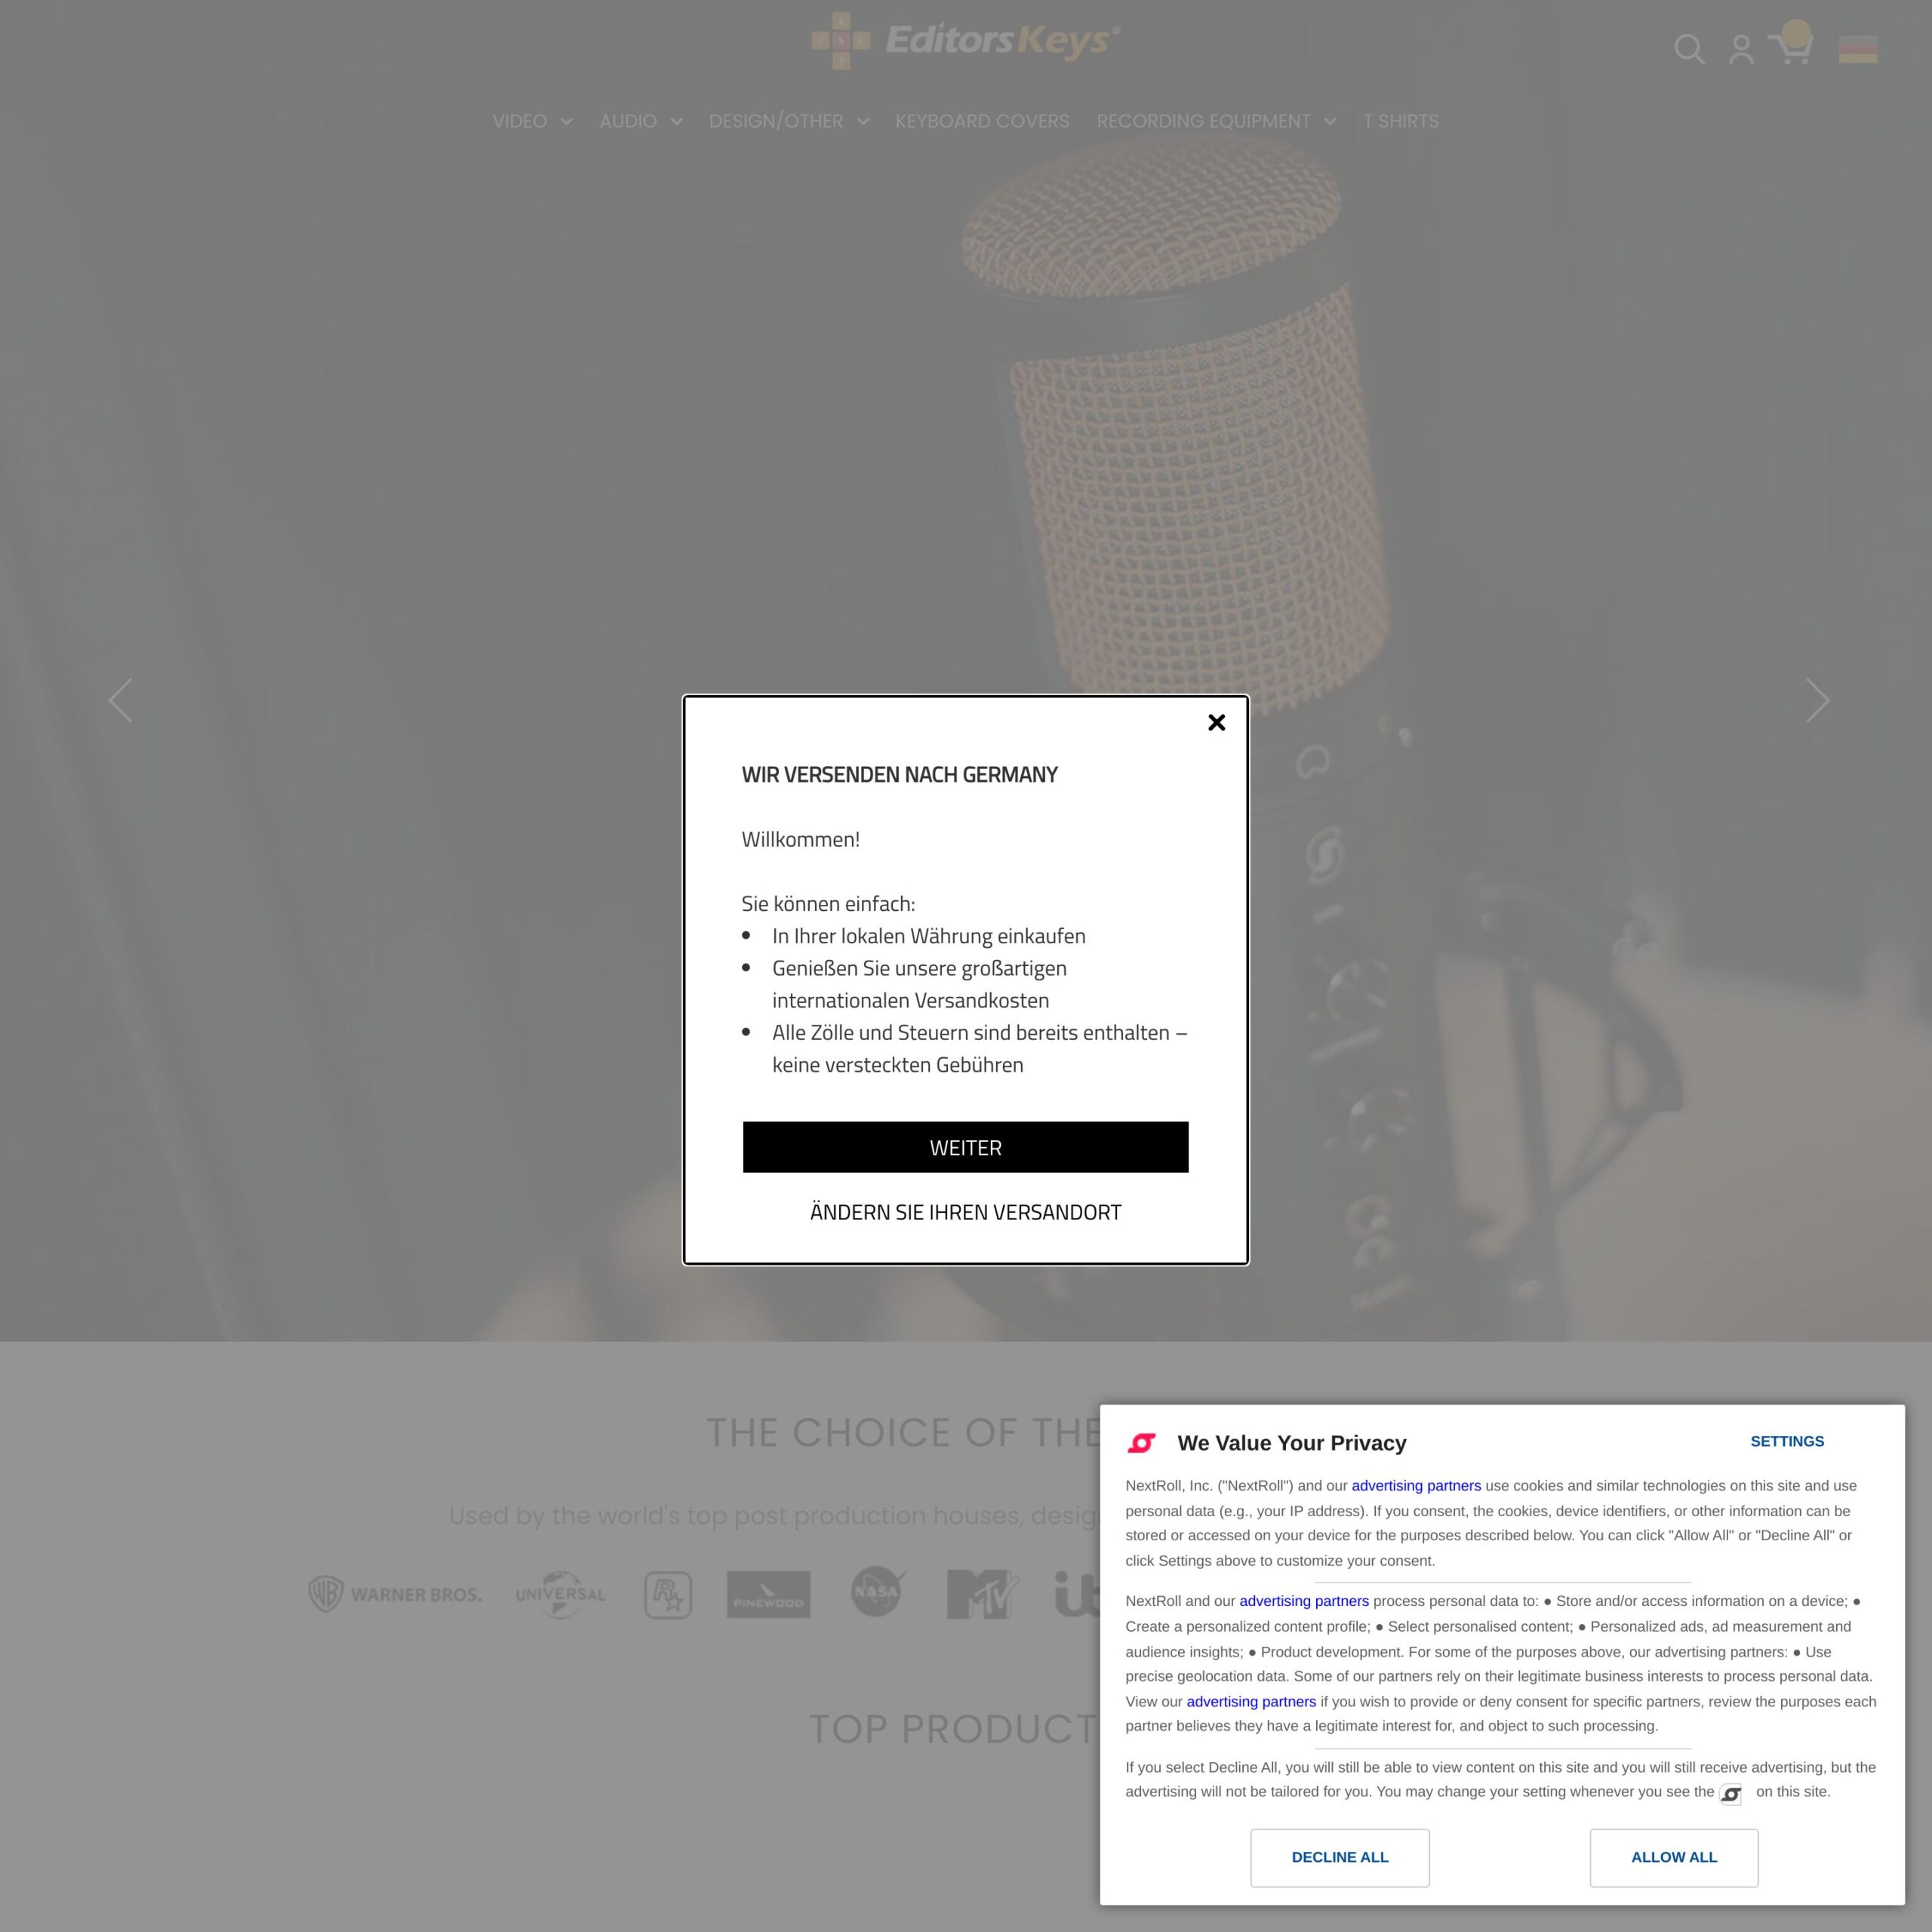Click the Pinewood logo
1932x1932 pixels.
[x=768, y=1594]
